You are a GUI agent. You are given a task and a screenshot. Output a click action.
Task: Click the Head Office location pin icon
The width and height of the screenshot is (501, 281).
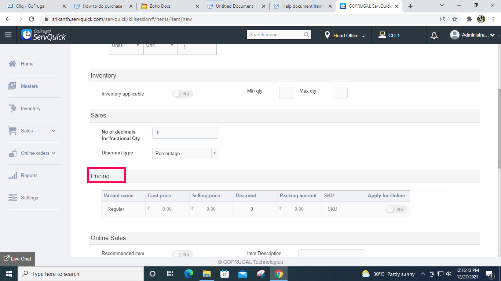[x=328, y=35]
